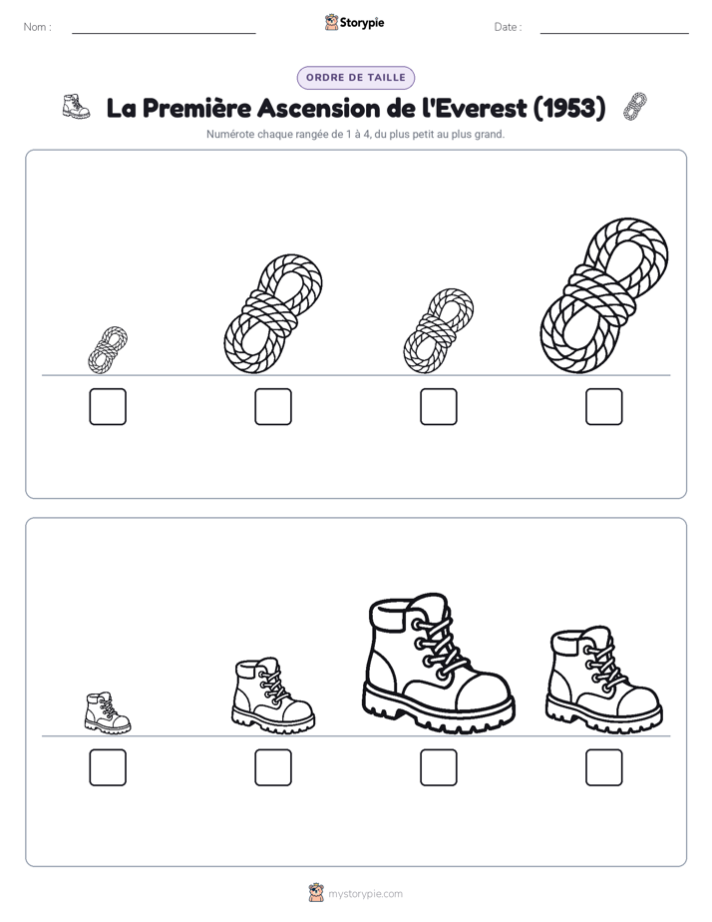Screen dimensions: 712x922
Task: Click the Date line field
Action: 614,27
